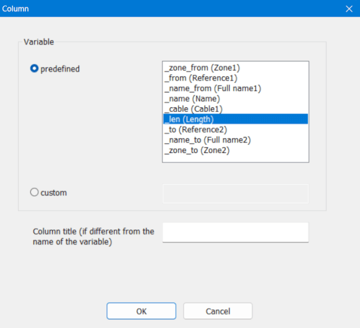Choose _to (Reference2) in the list
This screenshot has width=360, height=328.
(x=236, y=130)
